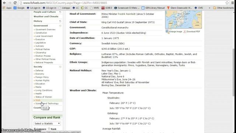236x133 pixels.
Task: Open the Defense link
Action: [x=39, y=71]
